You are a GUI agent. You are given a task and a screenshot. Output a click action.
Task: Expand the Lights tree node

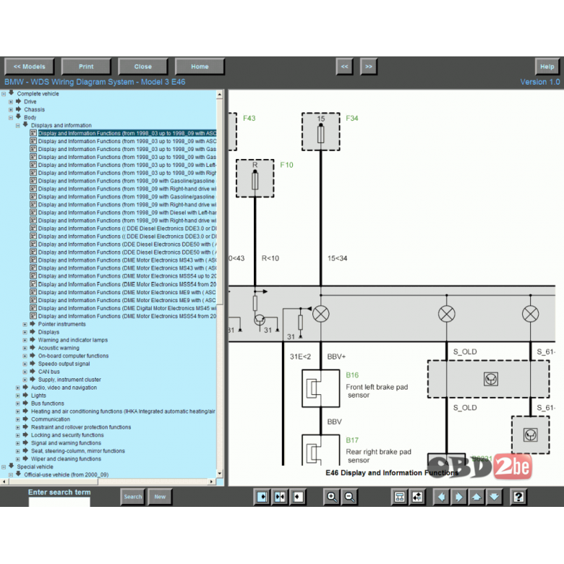18,396
